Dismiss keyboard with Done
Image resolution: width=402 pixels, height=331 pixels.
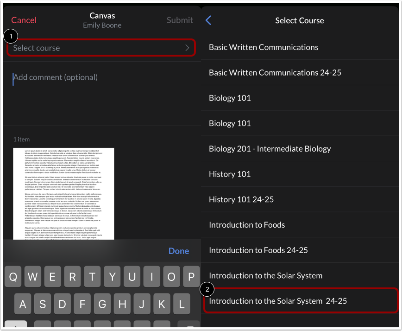pos(179,251)
